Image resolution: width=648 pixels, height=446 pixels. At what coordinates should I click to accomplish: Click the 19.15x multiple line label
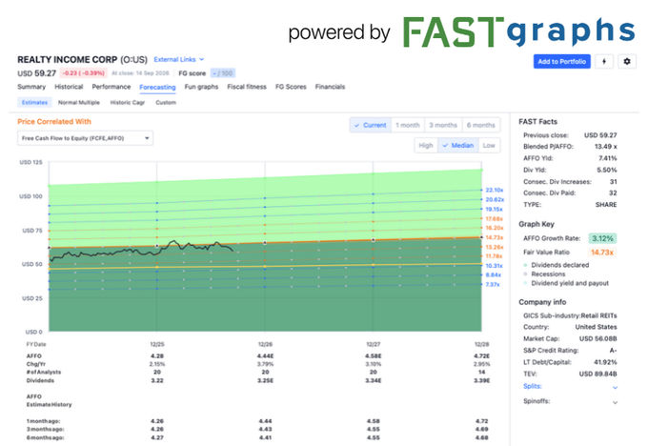coord(495,210)
